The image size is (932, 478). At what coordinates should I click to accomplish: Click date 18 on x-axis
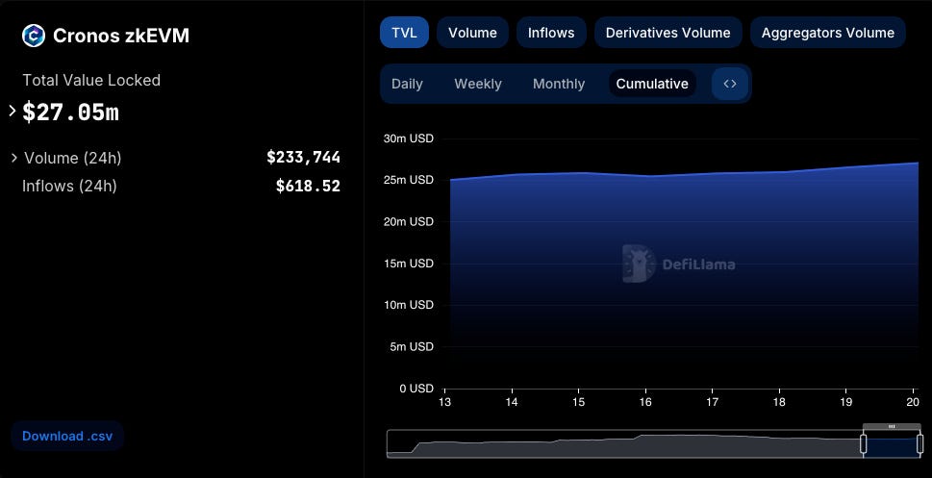tap(779, 402)
